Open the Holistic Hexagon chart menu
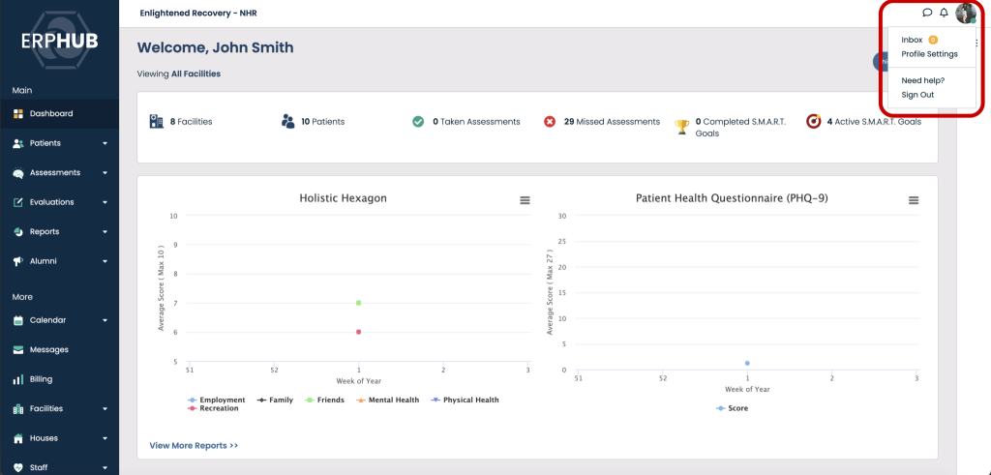The height and width of the screenshot is (475, 991). point(525,200)
